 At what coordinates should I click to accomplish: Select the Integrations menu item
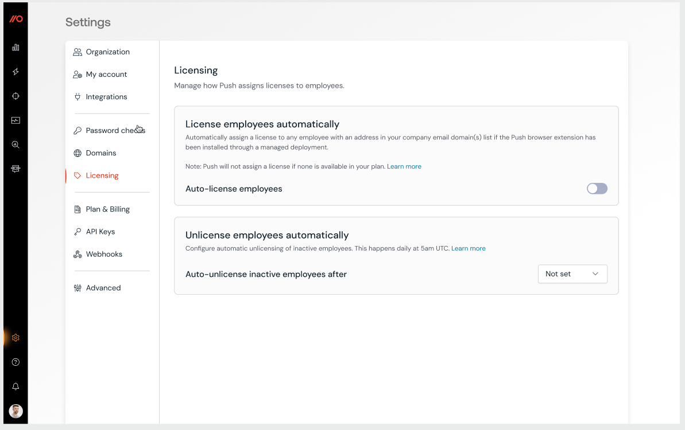(x=106, y=97)
